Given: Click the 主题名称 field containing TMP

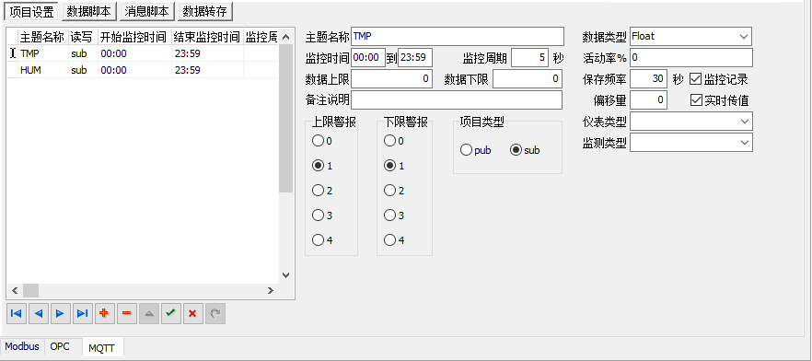Looking at the screenshot, I should 458,37.
